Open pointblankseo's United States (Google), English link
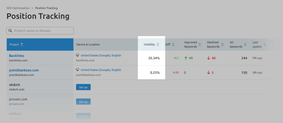This screenshot has height=123, width=283. 101,70
